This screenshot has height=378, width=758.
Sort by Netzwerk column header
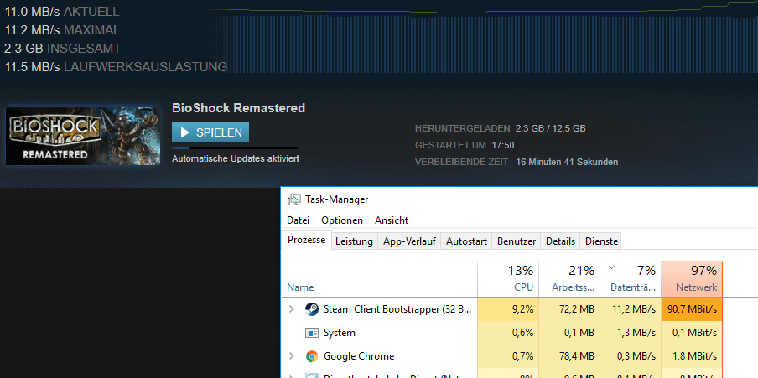(693, 279)
